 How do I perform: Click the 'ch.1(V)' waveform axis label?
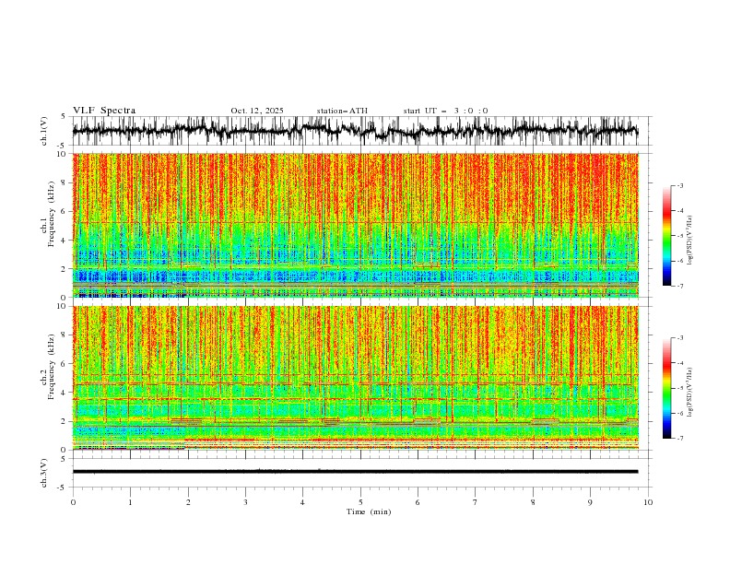tap(44, 131)
